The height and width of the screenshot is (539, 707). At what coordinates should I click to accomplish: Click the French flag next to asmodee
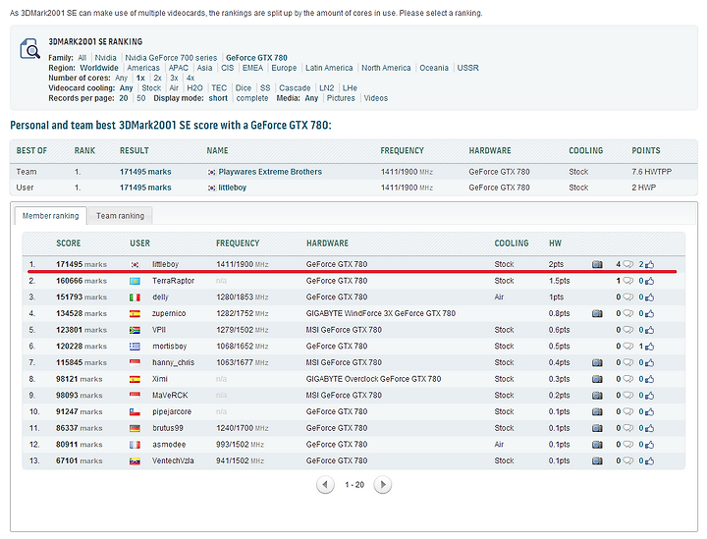[x=135, y=445]
